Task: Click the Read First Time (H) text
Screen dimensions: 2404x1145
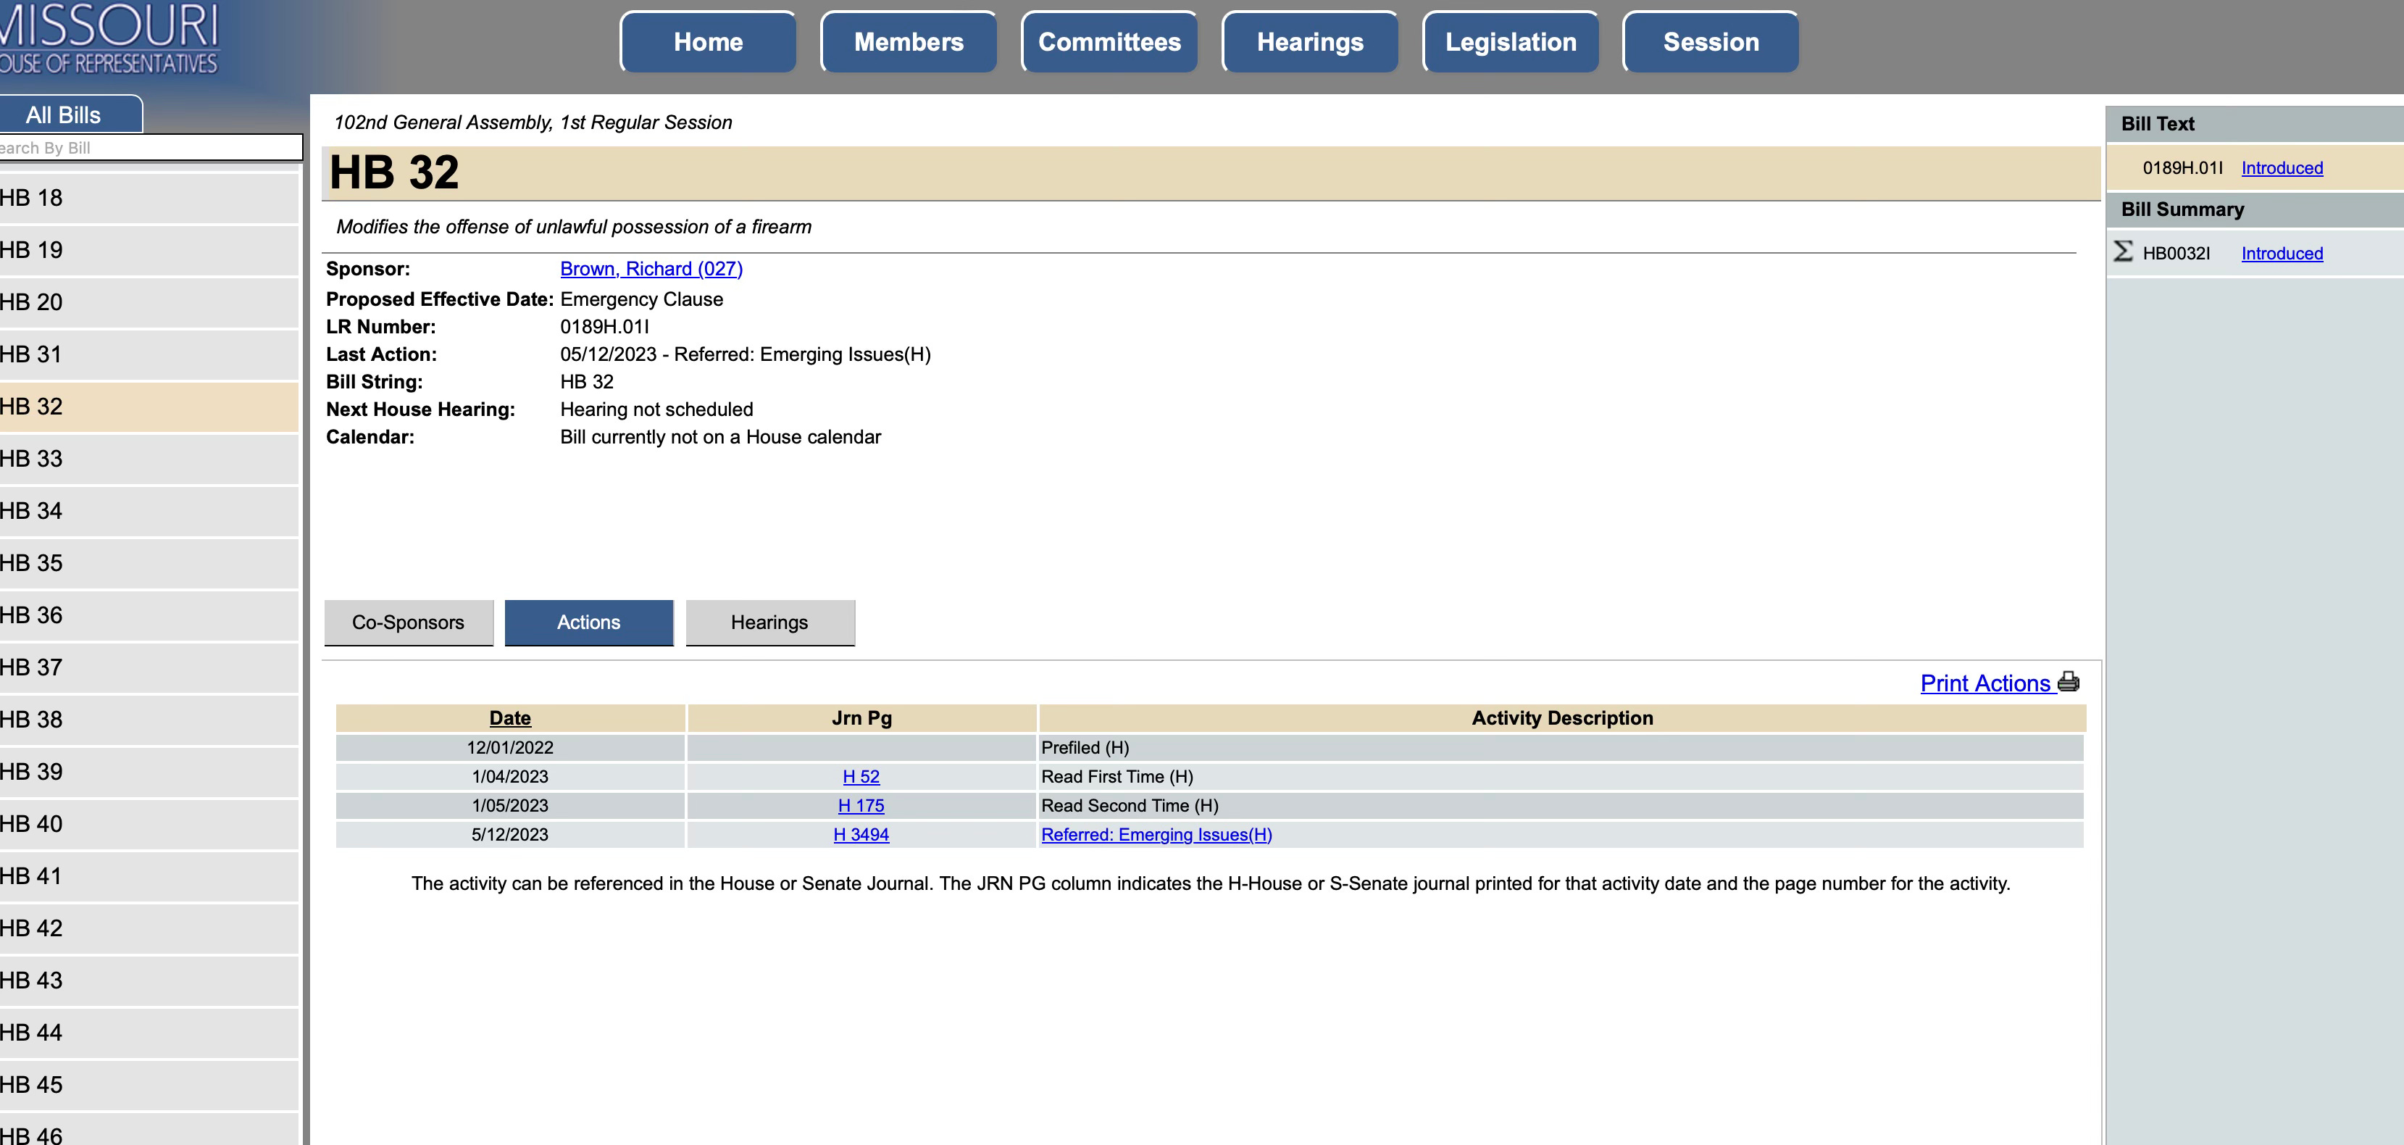Action: 1117,776
